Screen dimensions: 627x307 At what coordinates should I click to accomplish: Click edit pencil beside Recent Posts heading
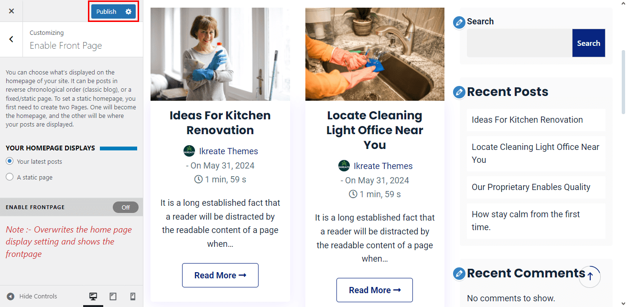pos(459,92)
